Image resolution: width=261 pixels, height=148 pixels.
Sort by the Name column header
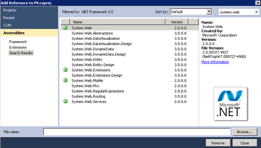(x=117, y=22)
